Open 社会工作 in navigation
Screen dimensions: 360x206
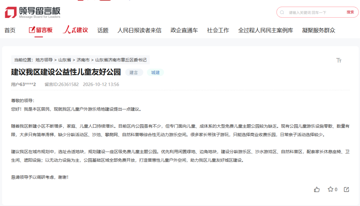point(218,30)
